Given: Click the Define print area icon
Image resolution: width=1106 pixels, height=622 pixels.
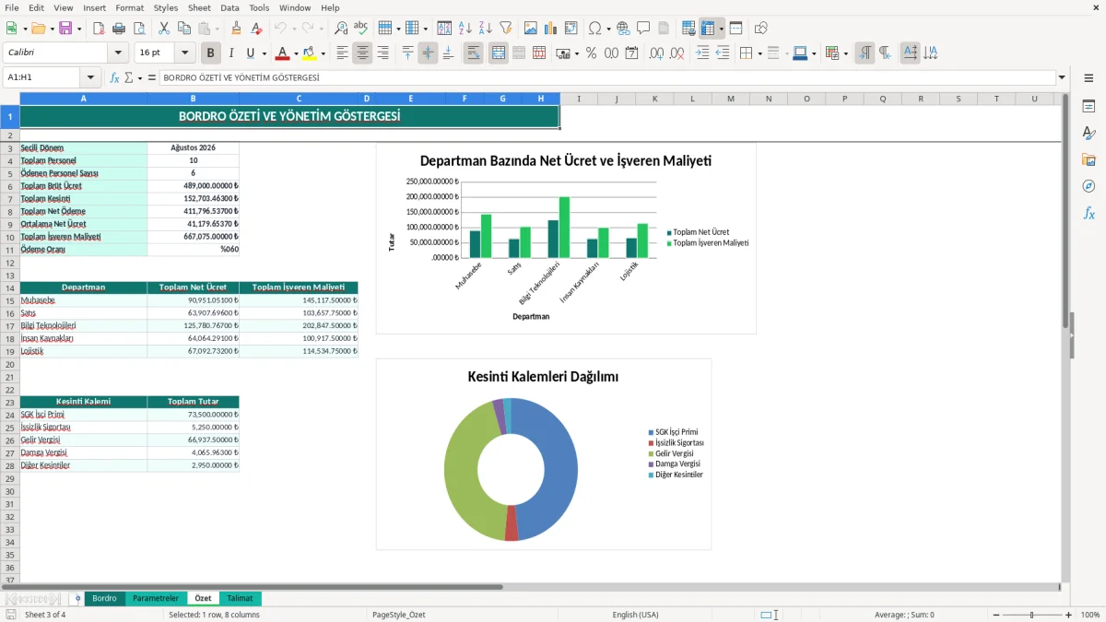Looking at the screenshot, I should 688,29.
